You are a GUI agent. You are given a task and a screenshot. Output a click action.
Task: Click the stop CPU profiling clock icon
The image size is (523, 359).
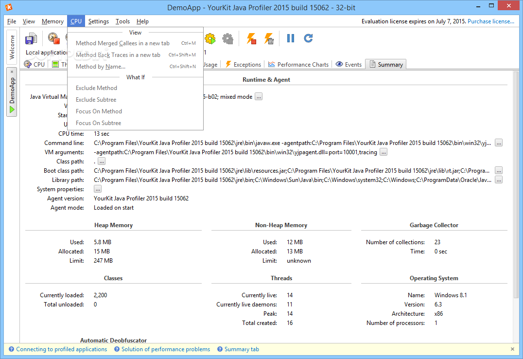(53, 38)
